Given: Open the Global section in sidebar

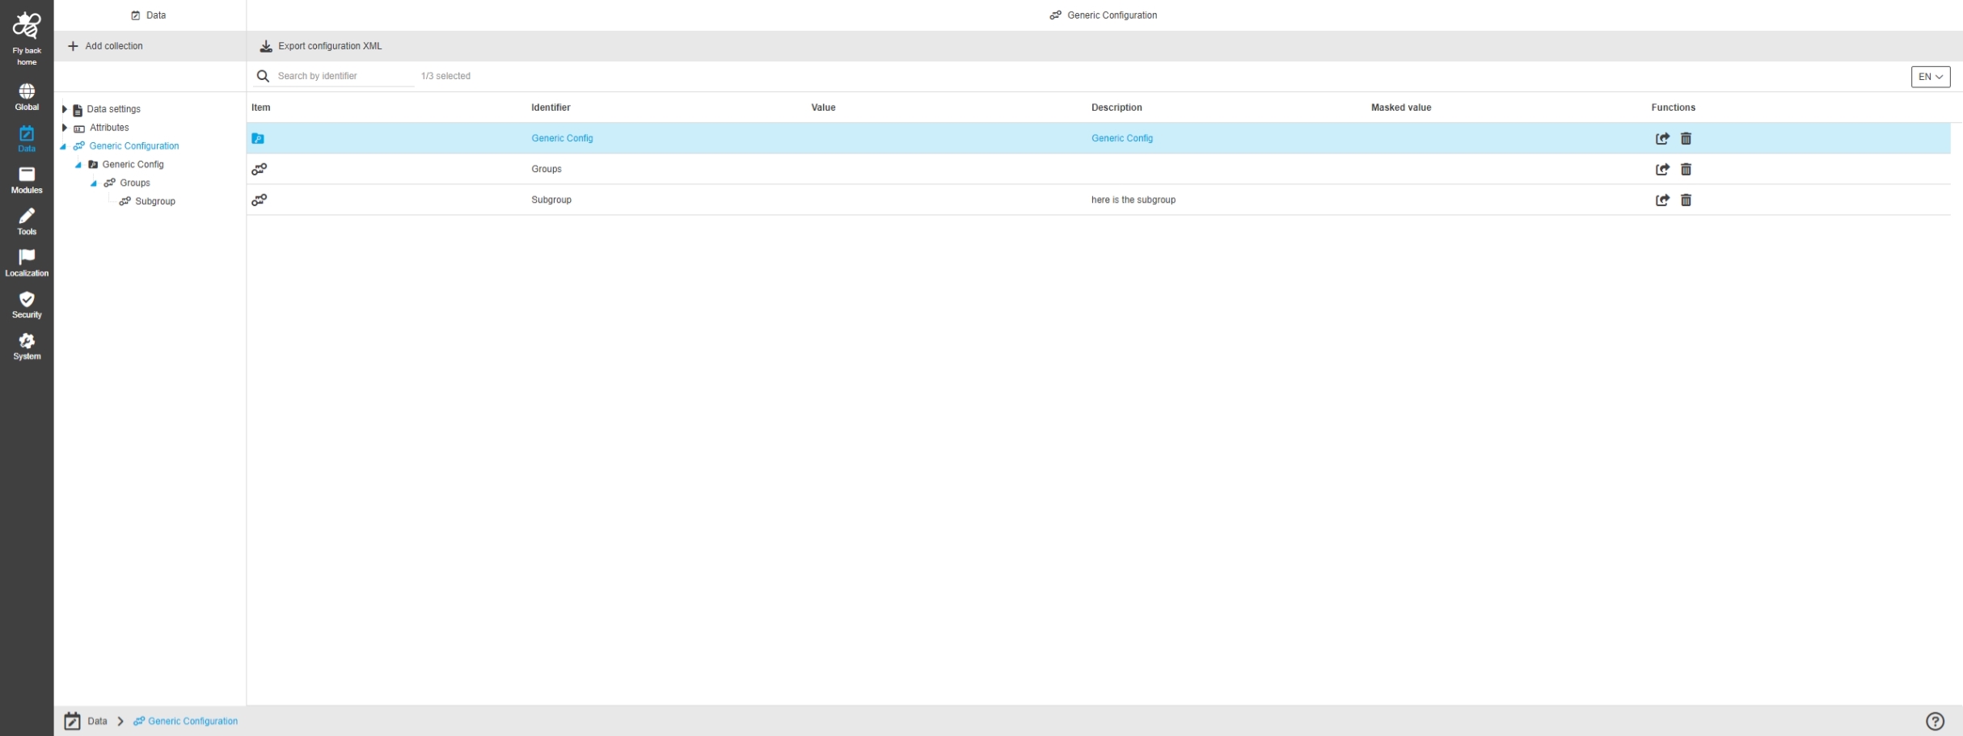Looking at the screenshot, I should (x=27, y=97).
